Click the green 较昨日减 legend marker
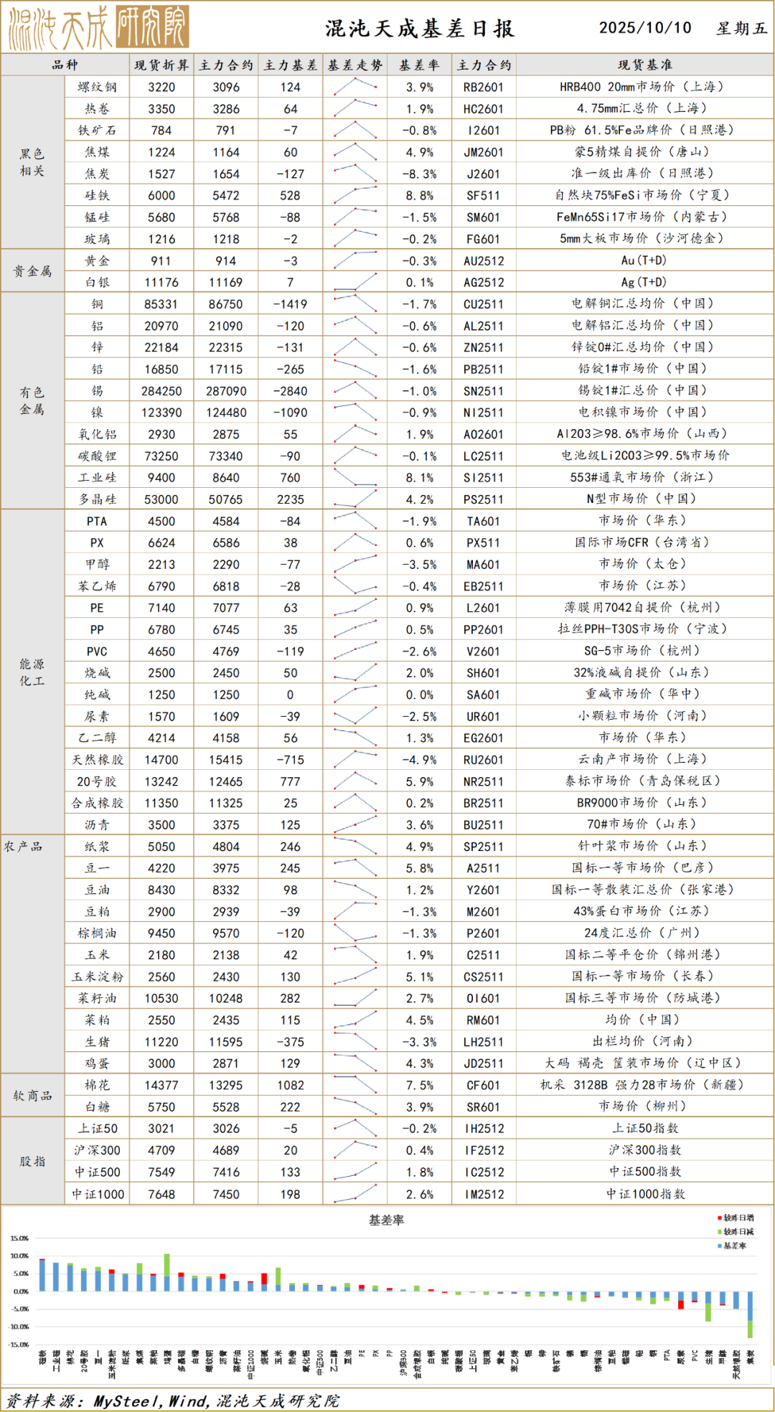This screenshot has width=775, height=1412. (x=719, y=1232)
